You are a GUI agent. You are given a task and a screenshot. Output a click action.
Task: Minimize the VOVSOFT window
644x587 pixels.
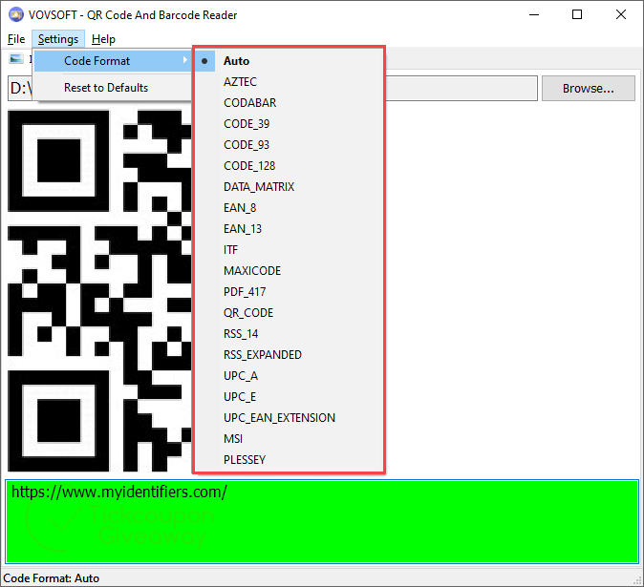point(534,14)
